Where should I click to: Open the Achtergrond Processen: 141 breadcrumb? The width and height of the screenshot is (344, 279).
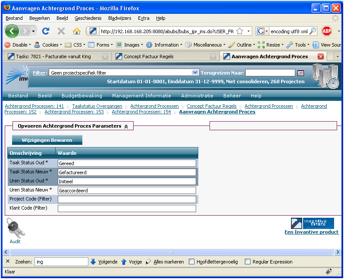pos(34,106)
